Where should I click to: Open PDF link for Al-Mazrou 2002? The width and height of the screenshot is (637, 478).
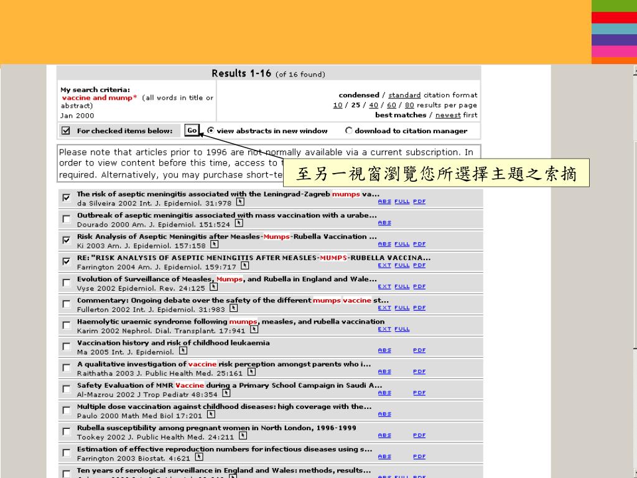[419, 393]
